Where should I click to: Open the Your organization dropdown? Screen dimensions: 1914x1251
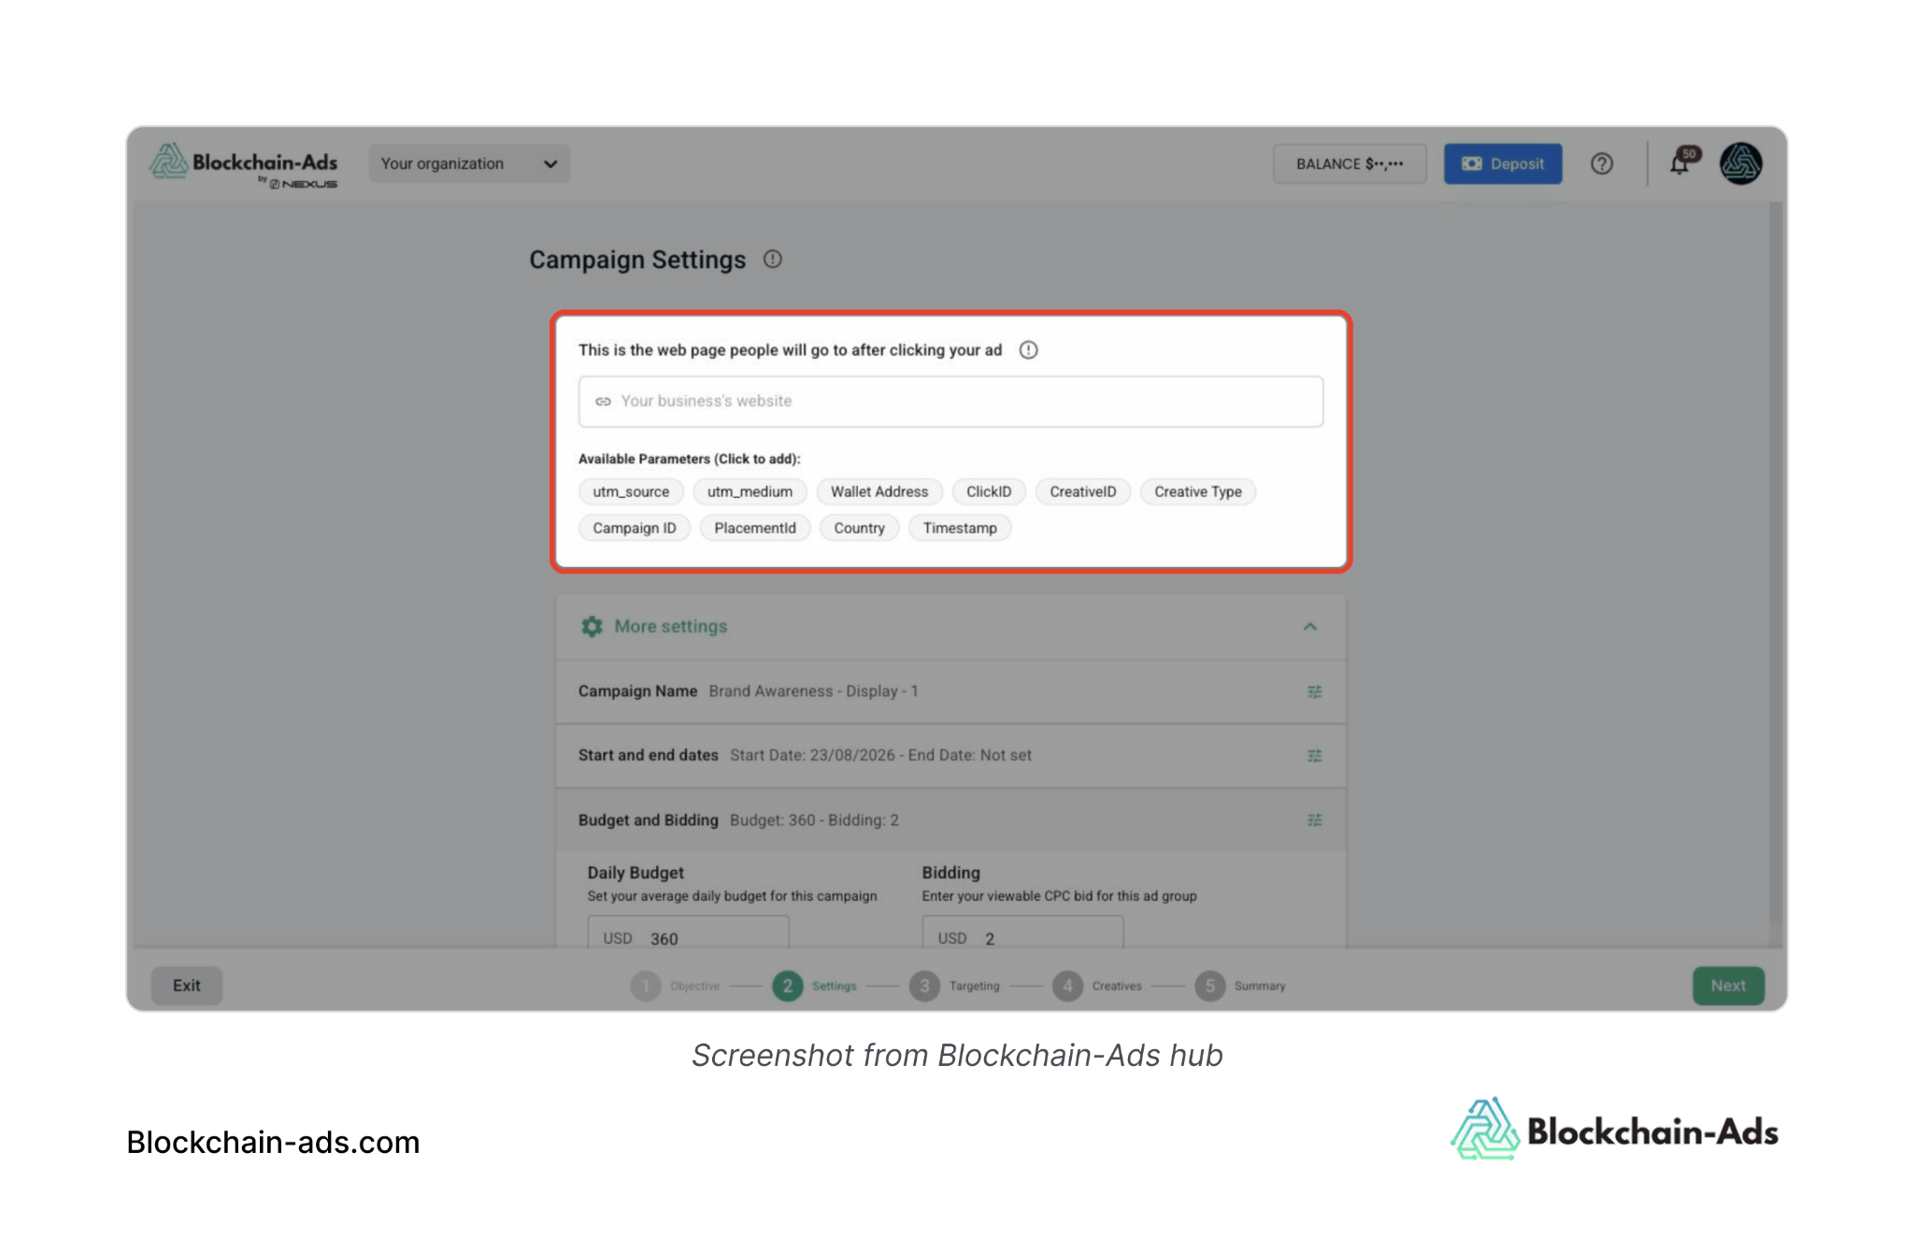pos(469,163)
